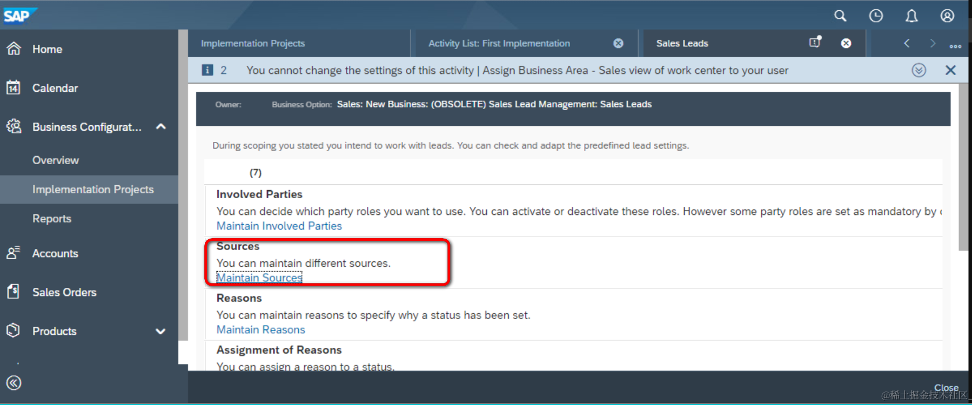
Task: Click the Home house icon
Action: click(x=14, y=49)
